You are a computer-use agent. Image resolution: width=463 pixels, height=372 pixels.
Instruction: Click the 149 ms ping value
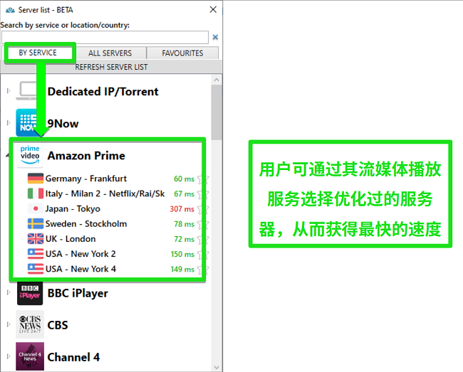pyautogui.click(x=182, y=269)
